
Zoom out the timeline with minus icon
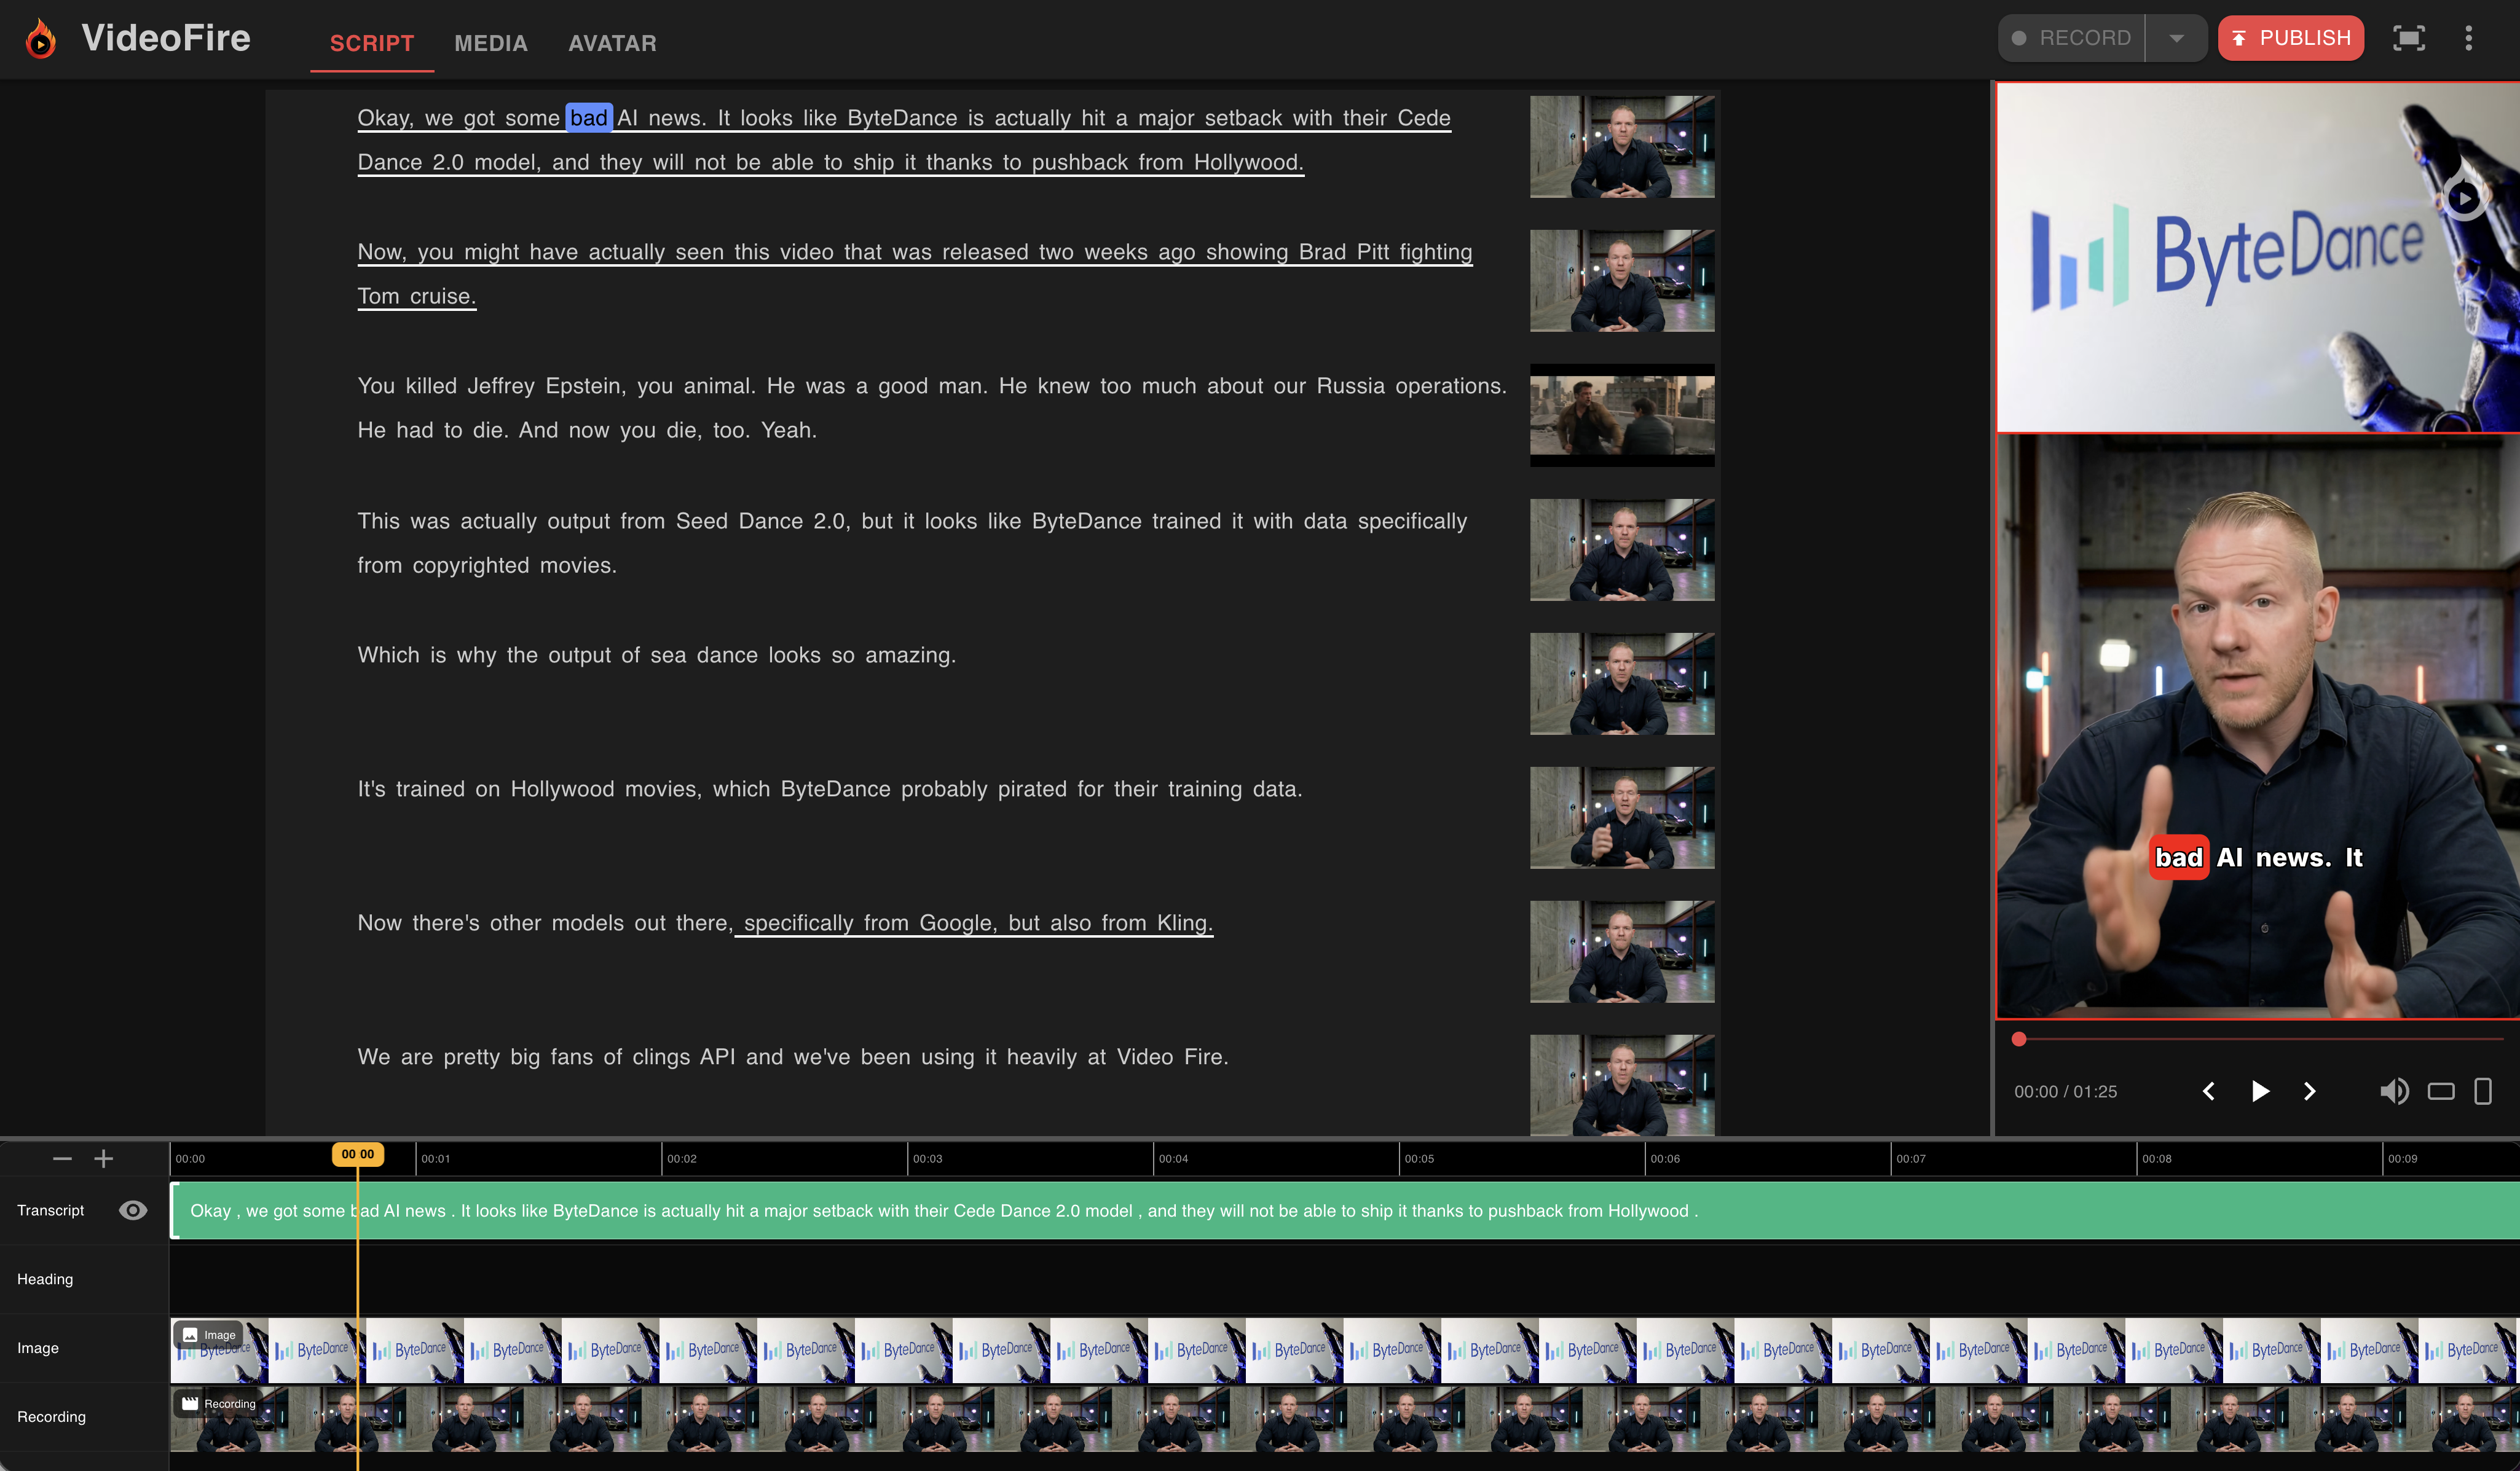tap(62, 1158)
